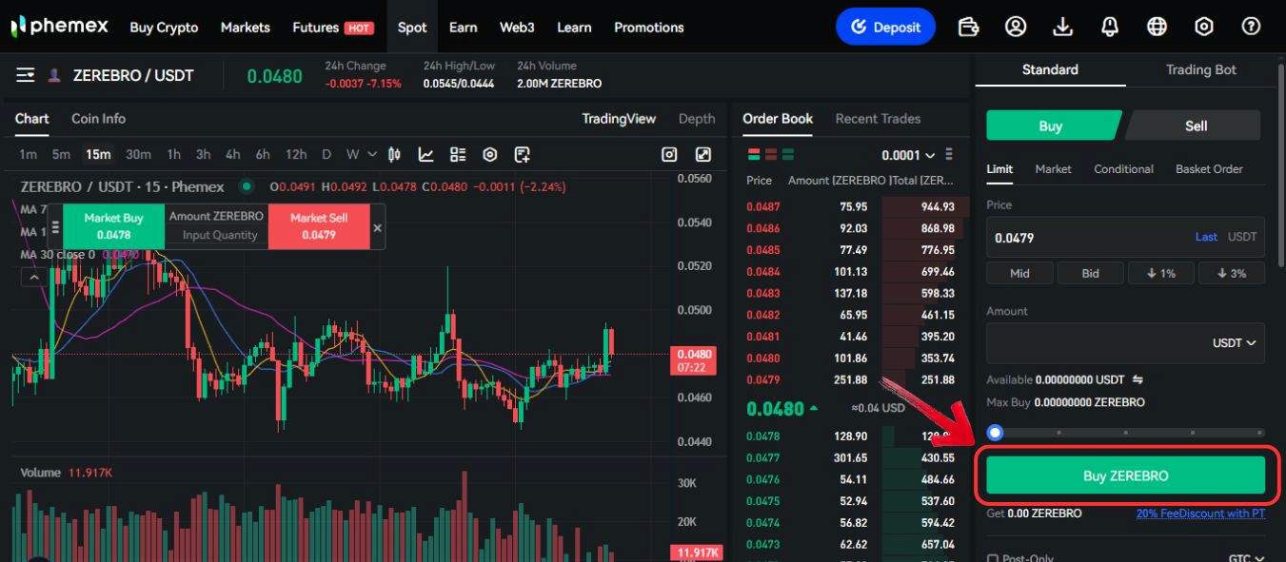Open the user account profile icon
Viewport: 1286px width, 562px height.
pyautogui.click(x=1016, y=27)
